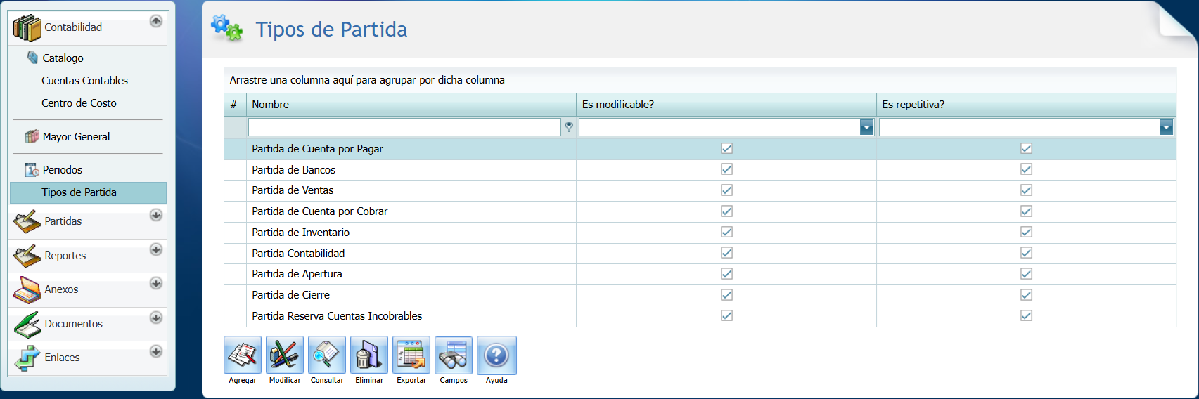Toggle Es modificable for Partida de Inventario
The width and height of the screenshot is (1199, 399).
726,232
